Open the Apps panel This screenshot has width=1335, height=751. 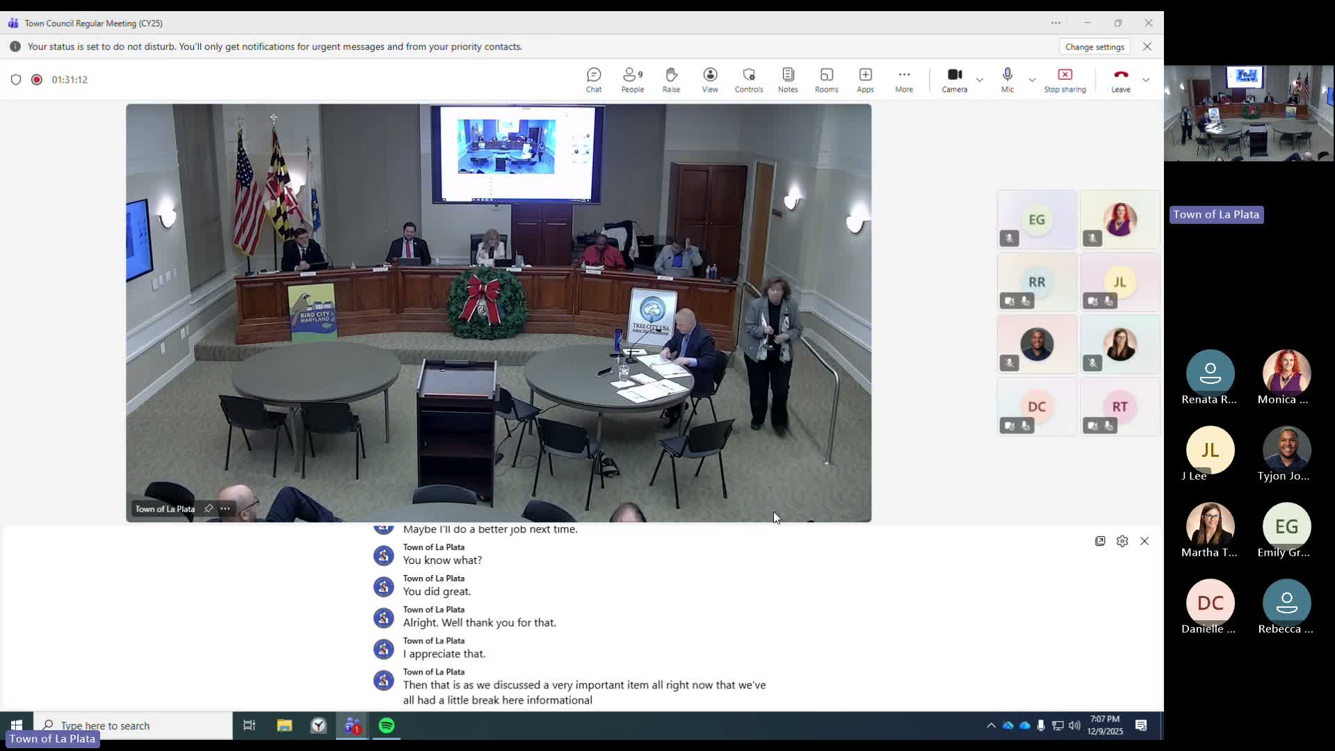tap(865, 79)
